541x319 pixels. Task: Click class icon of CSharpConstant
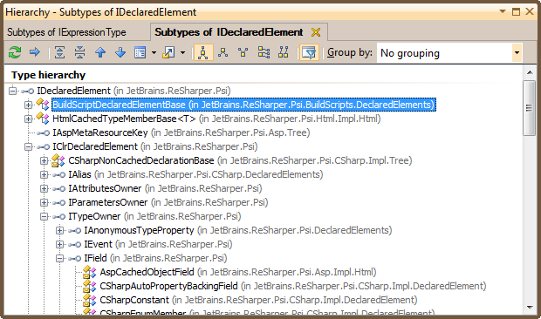tap(90, 300)
